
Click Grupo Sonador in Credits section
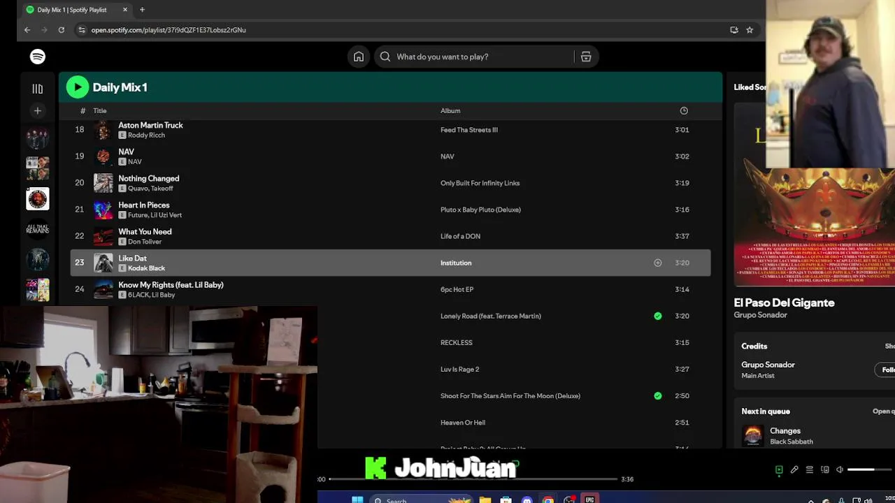(x=768, y=365)
